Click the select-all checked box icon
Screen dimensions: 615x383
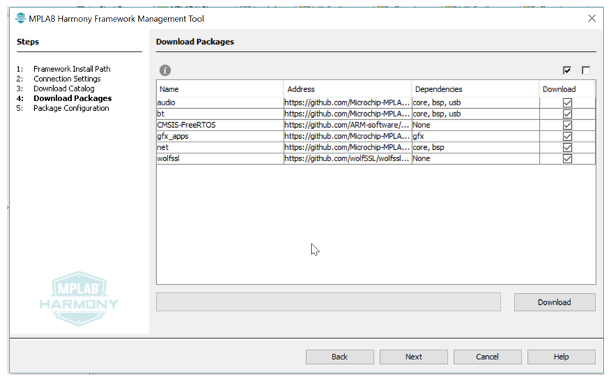tap(567, 70)
